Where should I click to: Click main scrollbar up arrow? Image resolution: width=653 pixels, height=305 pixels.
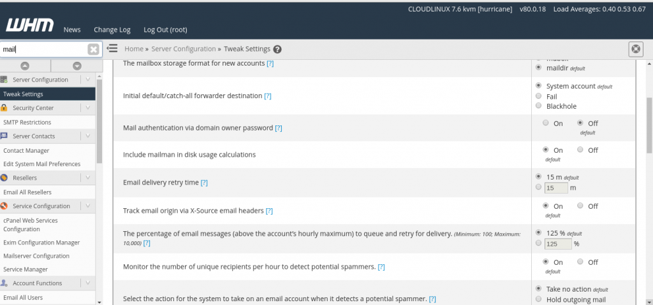(x=649, y=64)
